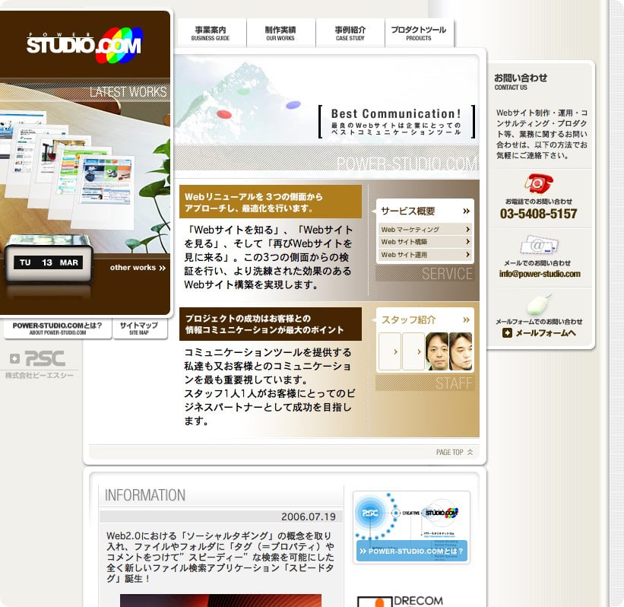Image resolution: width=624 pixels, height=607 pixels.
Task: Open the 事業案内 Business Guide tab
Action: (x=211, y=33)
